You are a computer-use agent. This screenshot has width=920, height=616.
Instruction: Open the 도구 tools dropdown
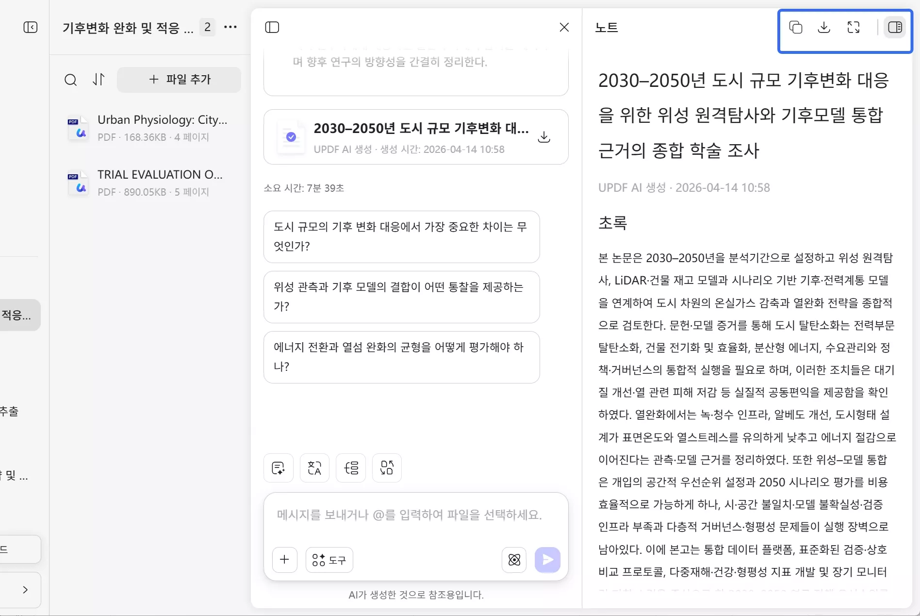(329, 560)
